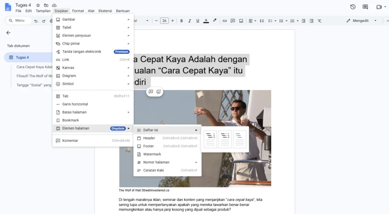Expand Tabel submenu
Viewport: 389px width, 214px height.
pyautogui.click(x=93, y=28)
